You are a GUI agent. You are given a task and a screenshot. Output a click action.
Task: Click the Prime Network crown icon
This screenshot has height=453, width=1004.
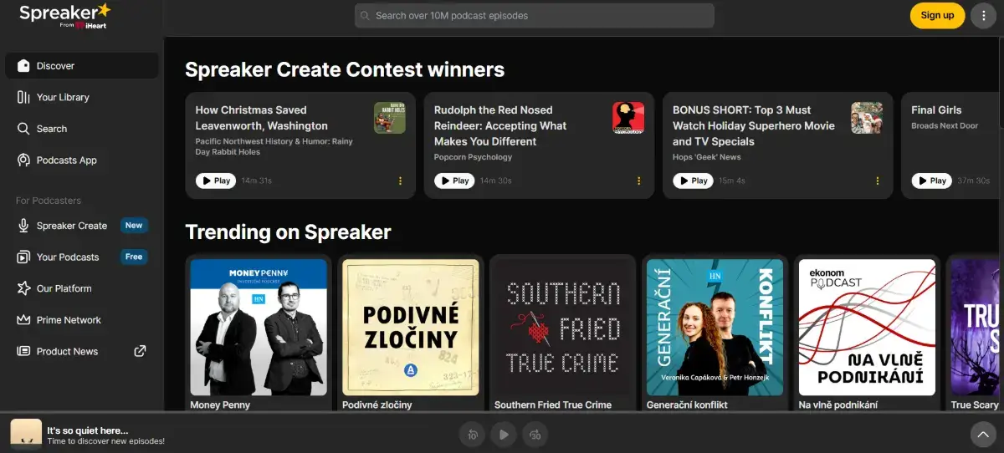coord(23,320)
